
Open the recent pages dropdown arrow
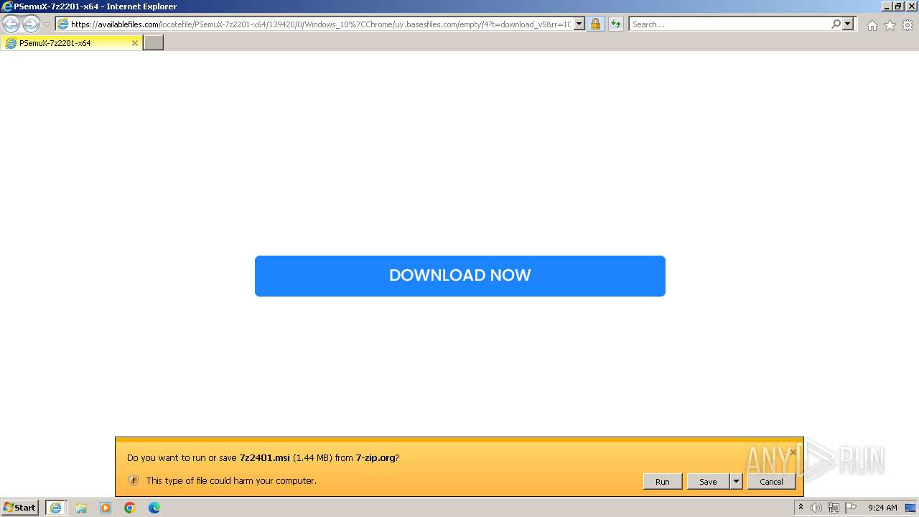pos(47,24)
